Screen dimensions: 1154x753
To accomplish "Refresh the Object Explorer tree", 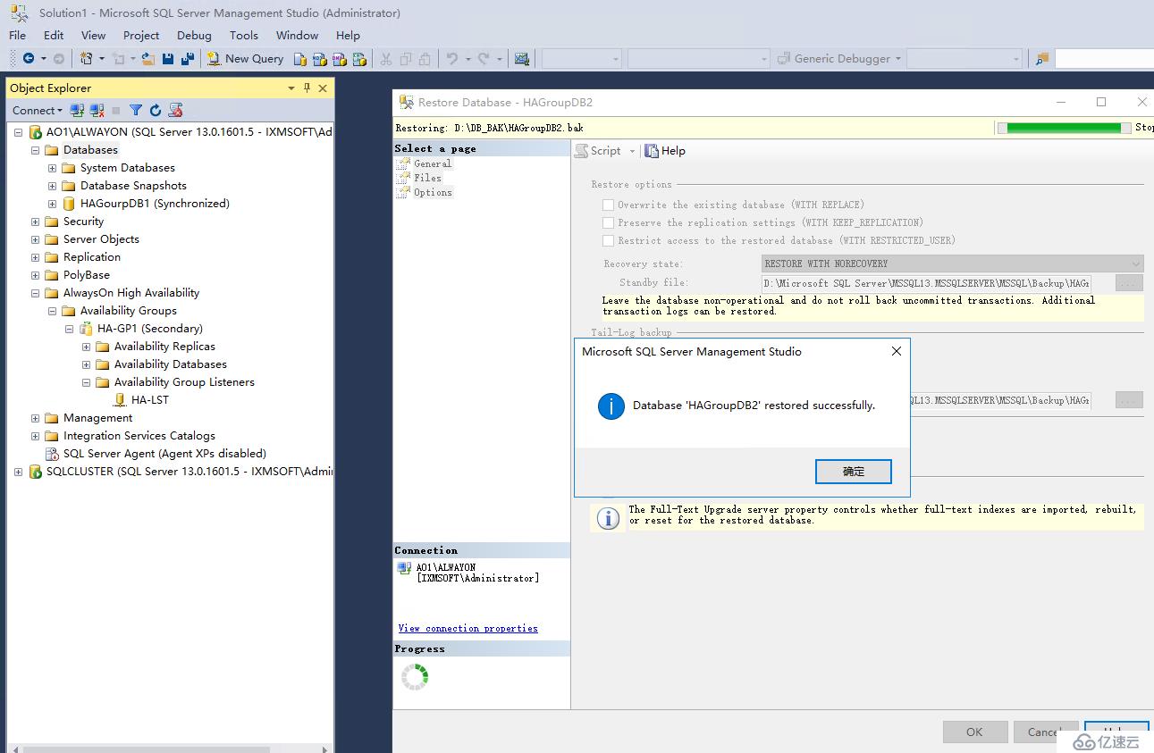I will click(156, 110).
